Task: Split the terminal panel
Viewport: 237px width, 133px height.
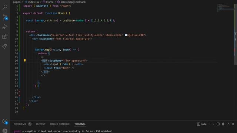Action: 218,124
